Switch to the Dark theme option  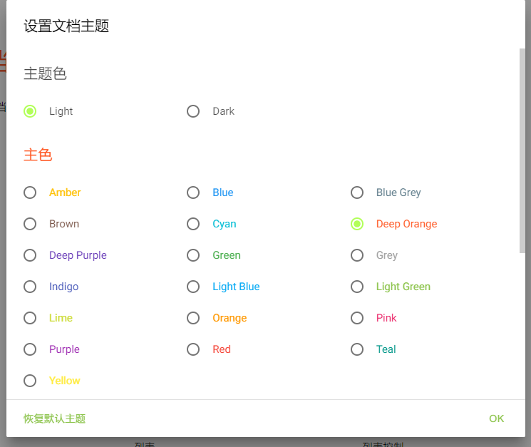coord(193,111)
